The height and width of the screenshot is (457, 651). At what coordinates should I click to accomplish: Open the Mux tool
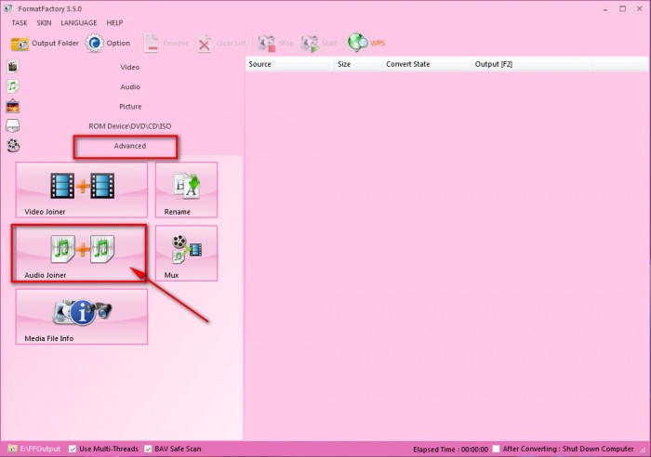[186, 253]
